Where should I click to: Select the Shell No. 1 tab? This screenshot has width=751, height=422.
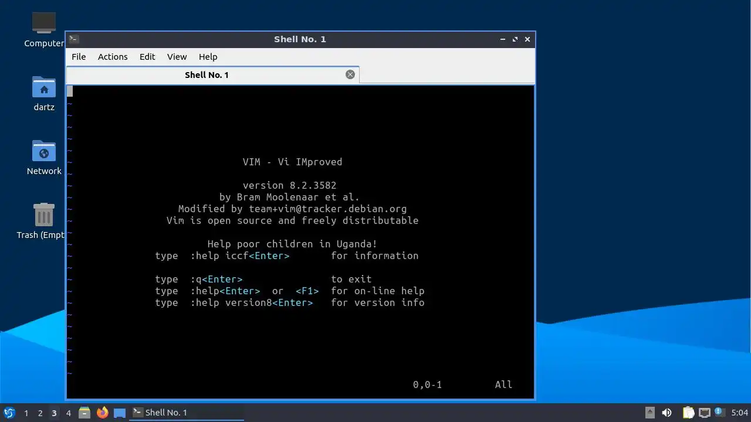pyautogui.click(x=212, y=75)
